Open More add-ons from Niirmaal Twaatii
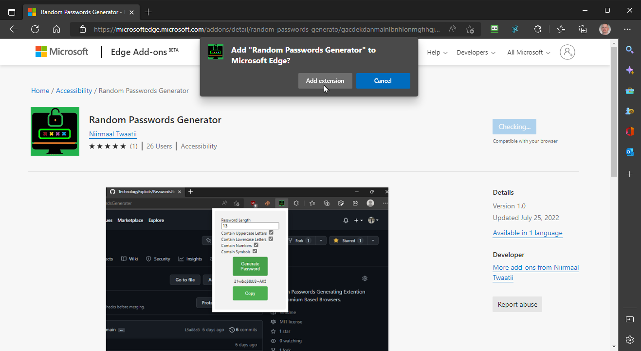This screenshot has width=641, height=351. (535, 273)
